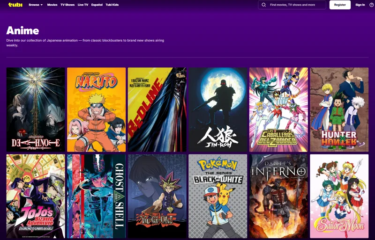Open JoJo's Bizarre Adventure poster
375x240 pixels.
click(36, 196)
